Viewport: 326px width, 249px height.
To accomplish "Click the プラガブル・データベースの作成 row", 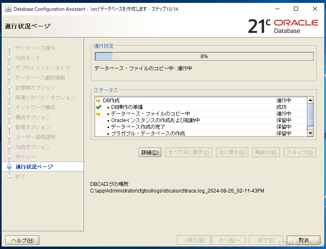I will (x=201, y=134).
